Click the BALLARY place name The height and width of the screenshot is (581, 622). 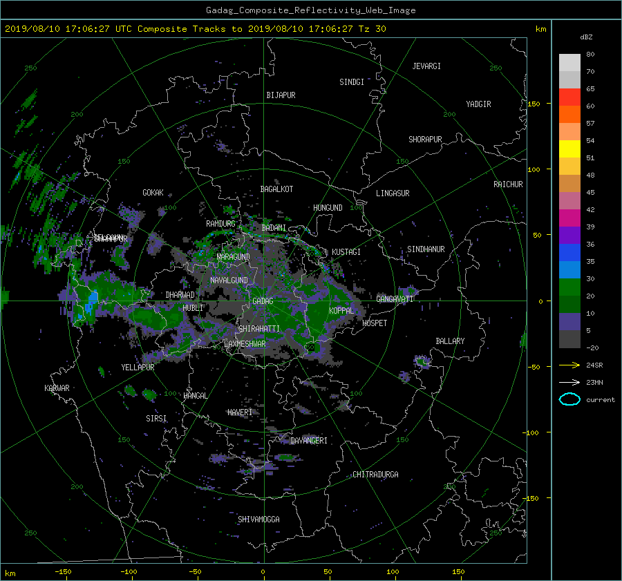(450, 341)
